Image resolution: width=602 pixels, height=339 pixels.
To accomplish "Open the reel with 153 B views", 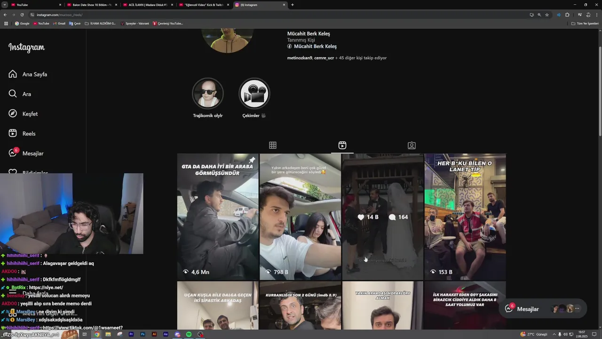I will (x=465, y=217).
